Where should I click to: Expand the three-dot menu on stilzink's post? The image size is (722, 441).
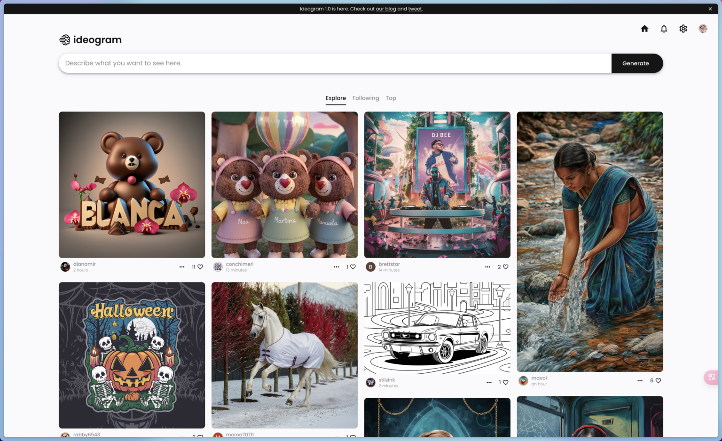(489, 383)
